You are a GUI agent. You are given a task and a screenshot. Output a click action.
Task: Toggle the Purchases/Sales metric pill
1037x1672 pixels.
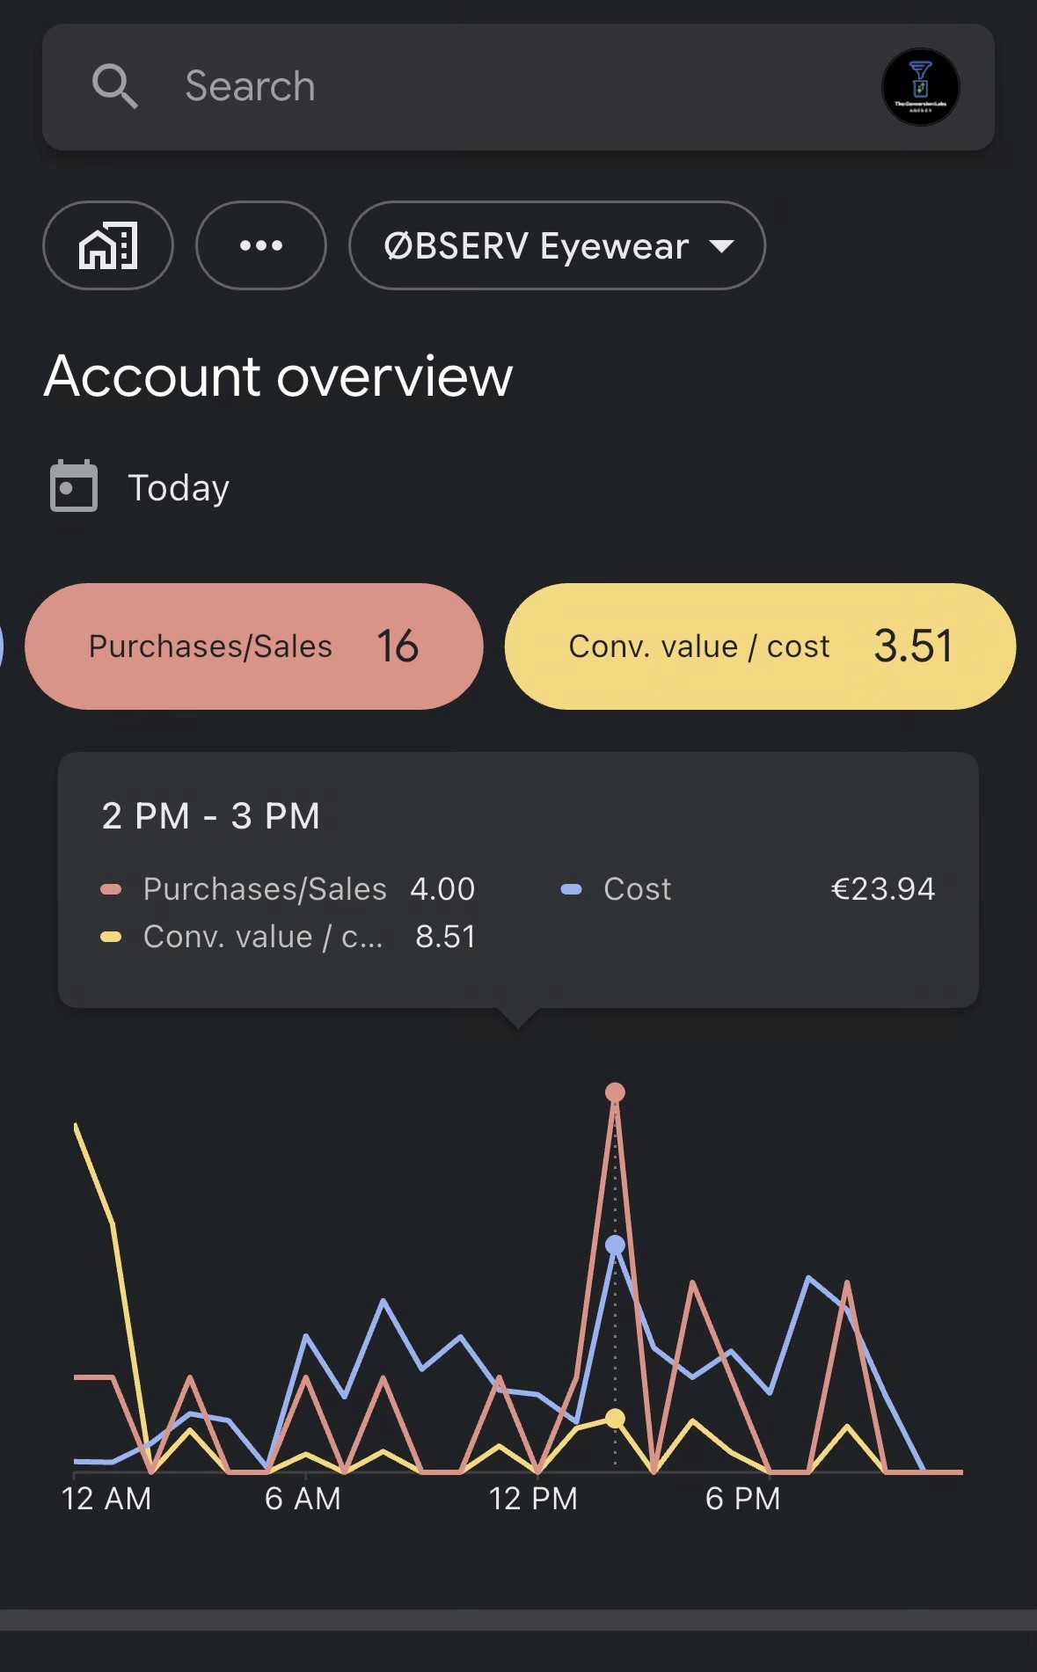point(254,646)
